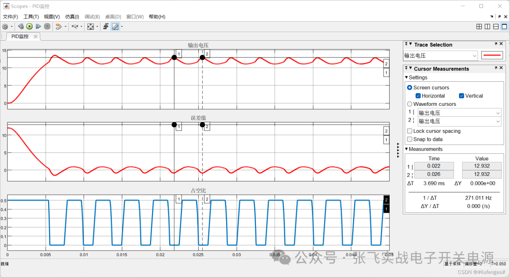Collapse the Measurements section
The width and height of the screenshot is (510, 278).
click(407, 149)
